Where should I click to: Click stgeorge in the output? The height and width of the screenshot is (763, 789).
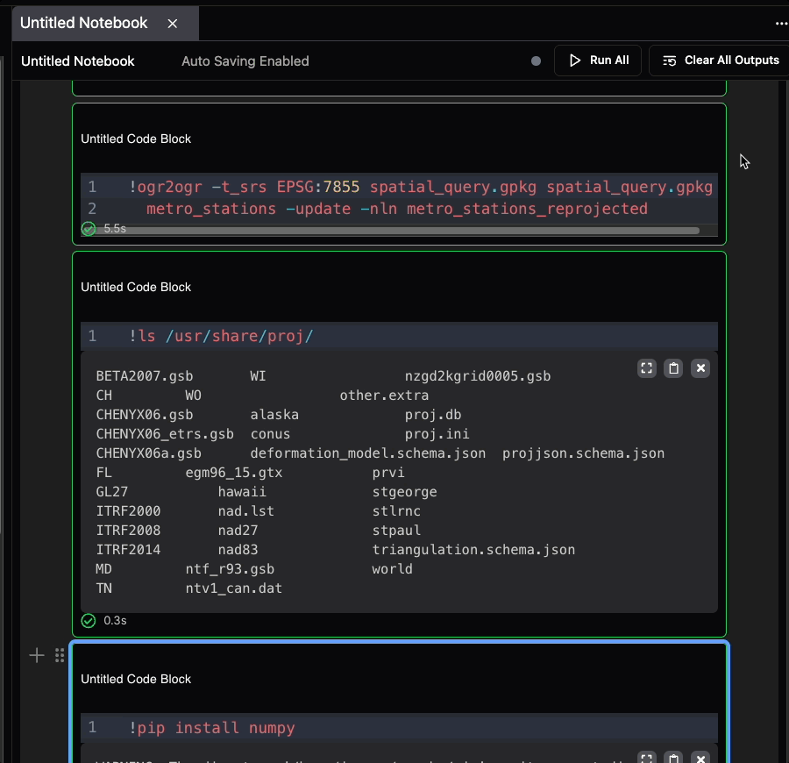click(404, 492)
